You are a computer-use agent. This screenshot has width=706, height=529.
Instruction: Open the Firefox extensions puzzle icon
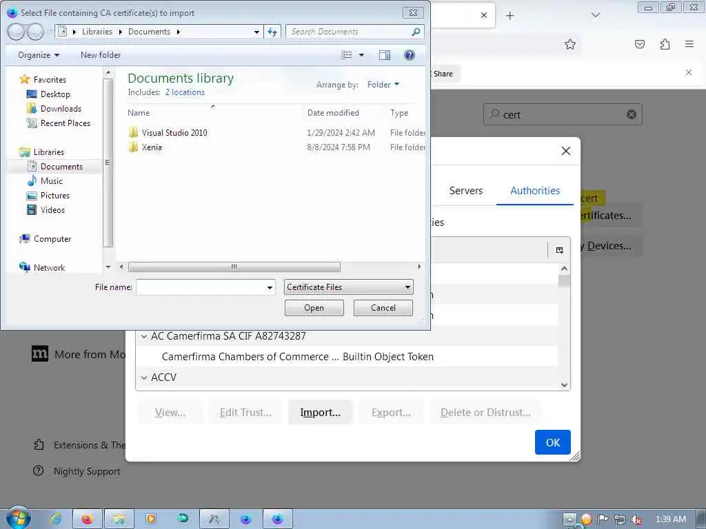click(x=665, y=44)
